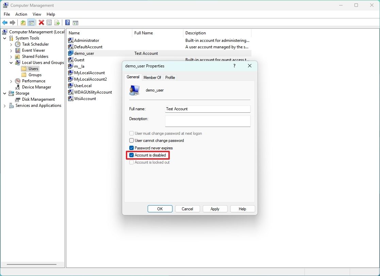380x276 pixels.
Task: Open Properties using the toolbar icon
Action: [49, 22]
